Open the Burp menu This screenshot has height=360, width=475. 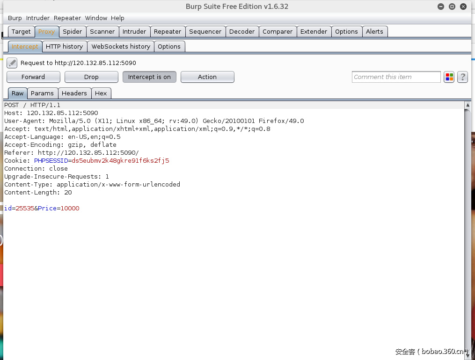pyautogui.click(x=15, y=18)
